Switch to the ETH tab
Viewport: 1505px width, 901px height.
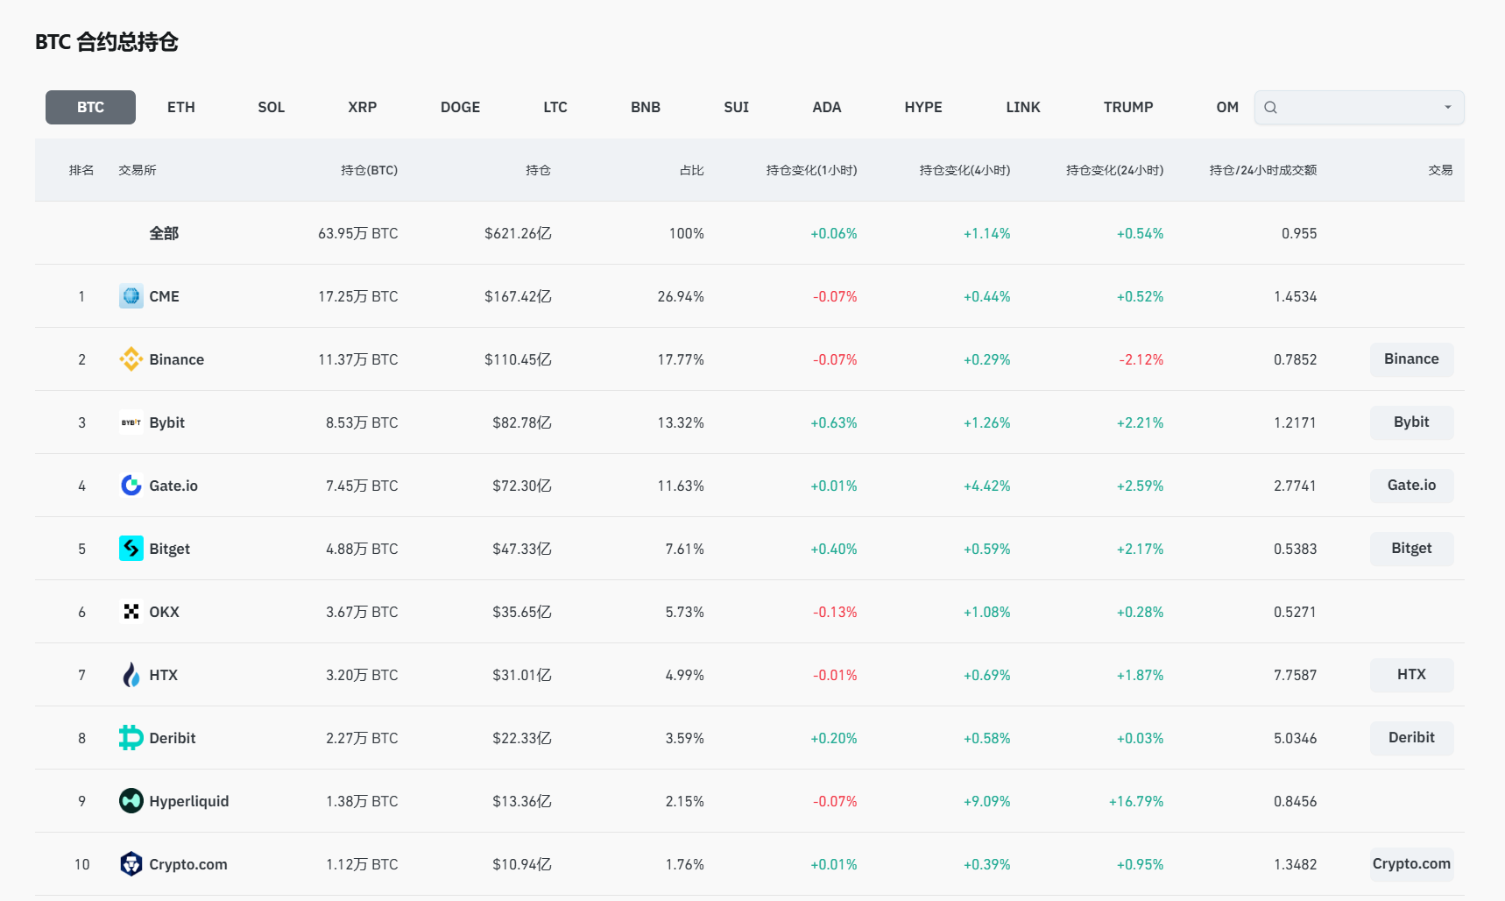click(181, 107)
